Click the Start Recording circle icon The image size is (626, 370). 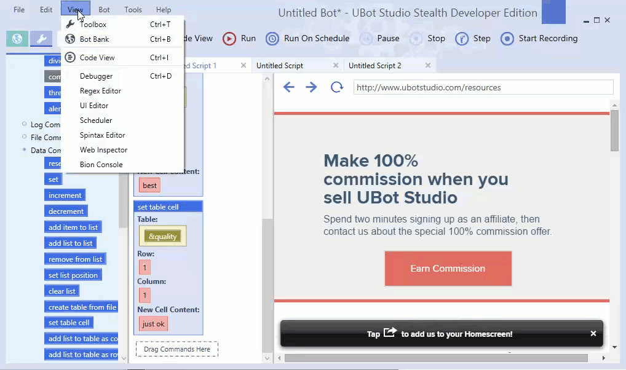507,39
